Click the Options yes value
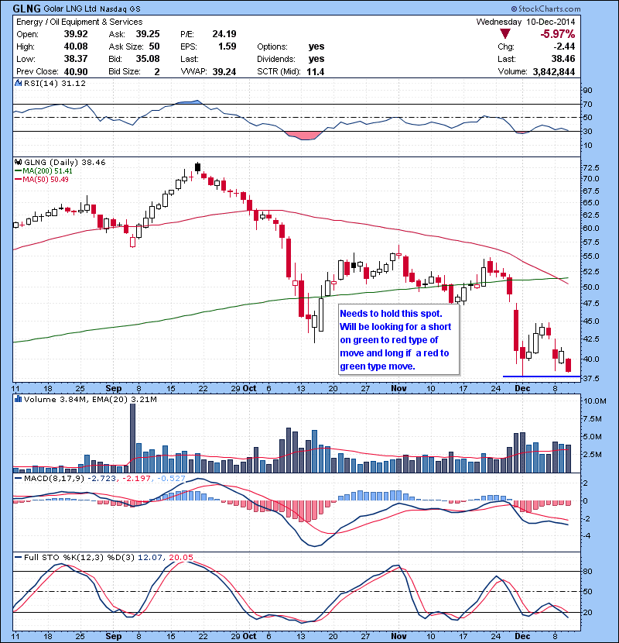Screen dimensions: 619x643 316,46
